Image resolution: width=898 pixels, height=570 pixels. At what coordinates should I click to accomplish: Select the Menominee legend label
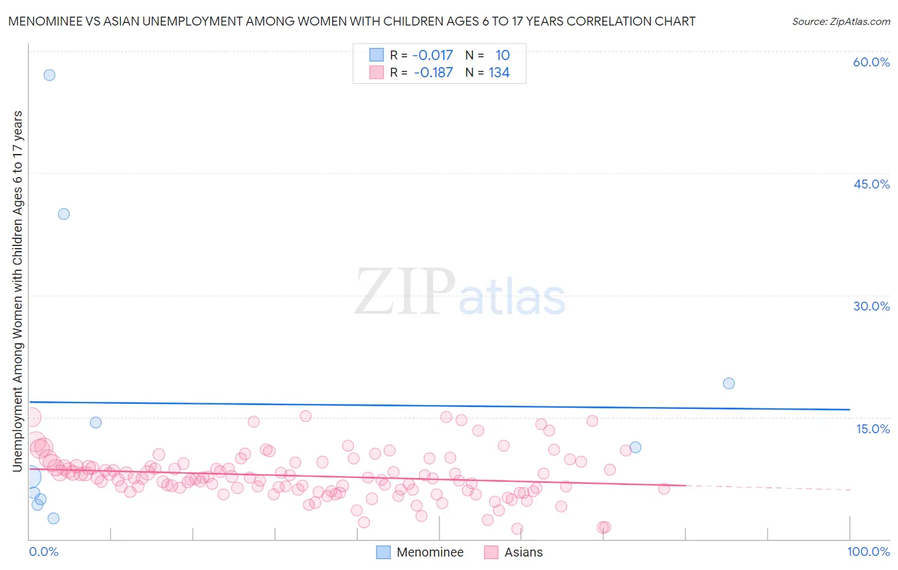point(430,553)
